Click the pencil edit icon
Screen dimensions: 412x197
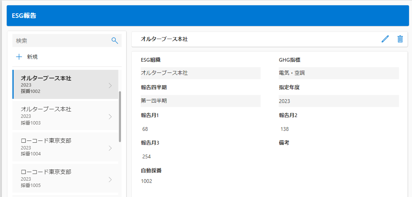385,39
